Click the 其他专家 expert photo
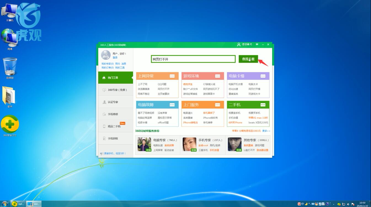 235,144
